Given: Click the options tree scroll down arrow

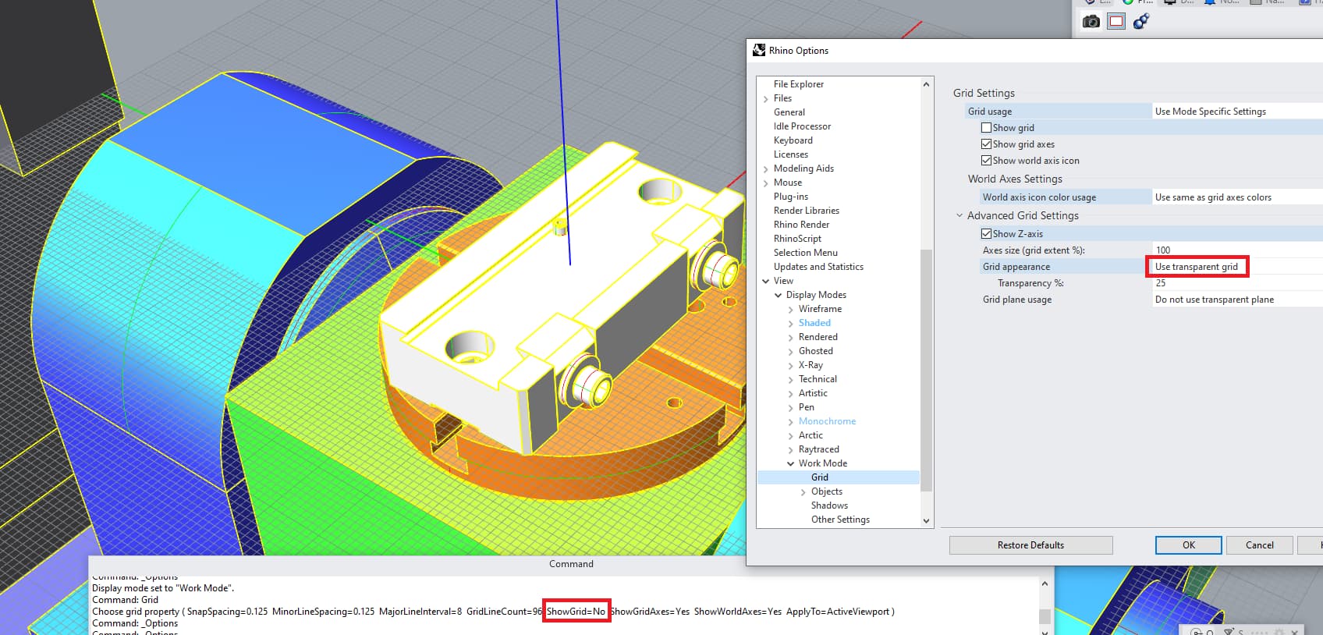Looking at the screenshot, I should (926, 521).
